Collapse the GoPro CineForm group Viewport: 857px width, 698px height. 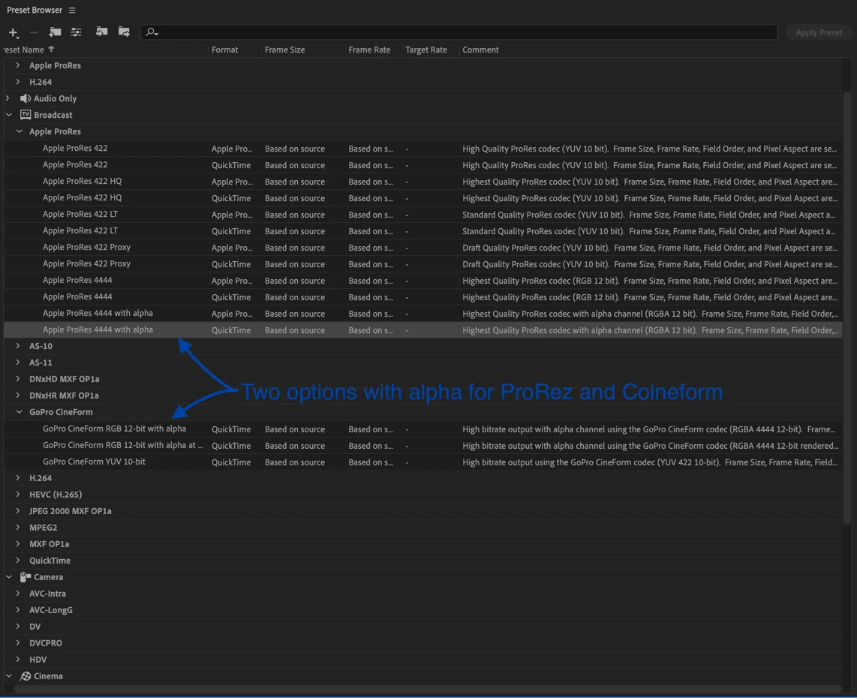[x=19, y=411]
